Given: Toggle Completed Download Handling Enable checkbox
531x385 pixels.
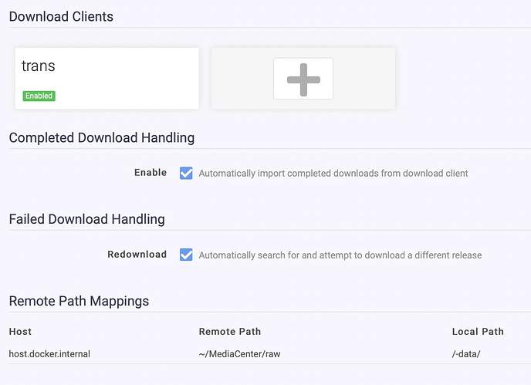Looking at the screenshot, I should (x=186, y=173).
